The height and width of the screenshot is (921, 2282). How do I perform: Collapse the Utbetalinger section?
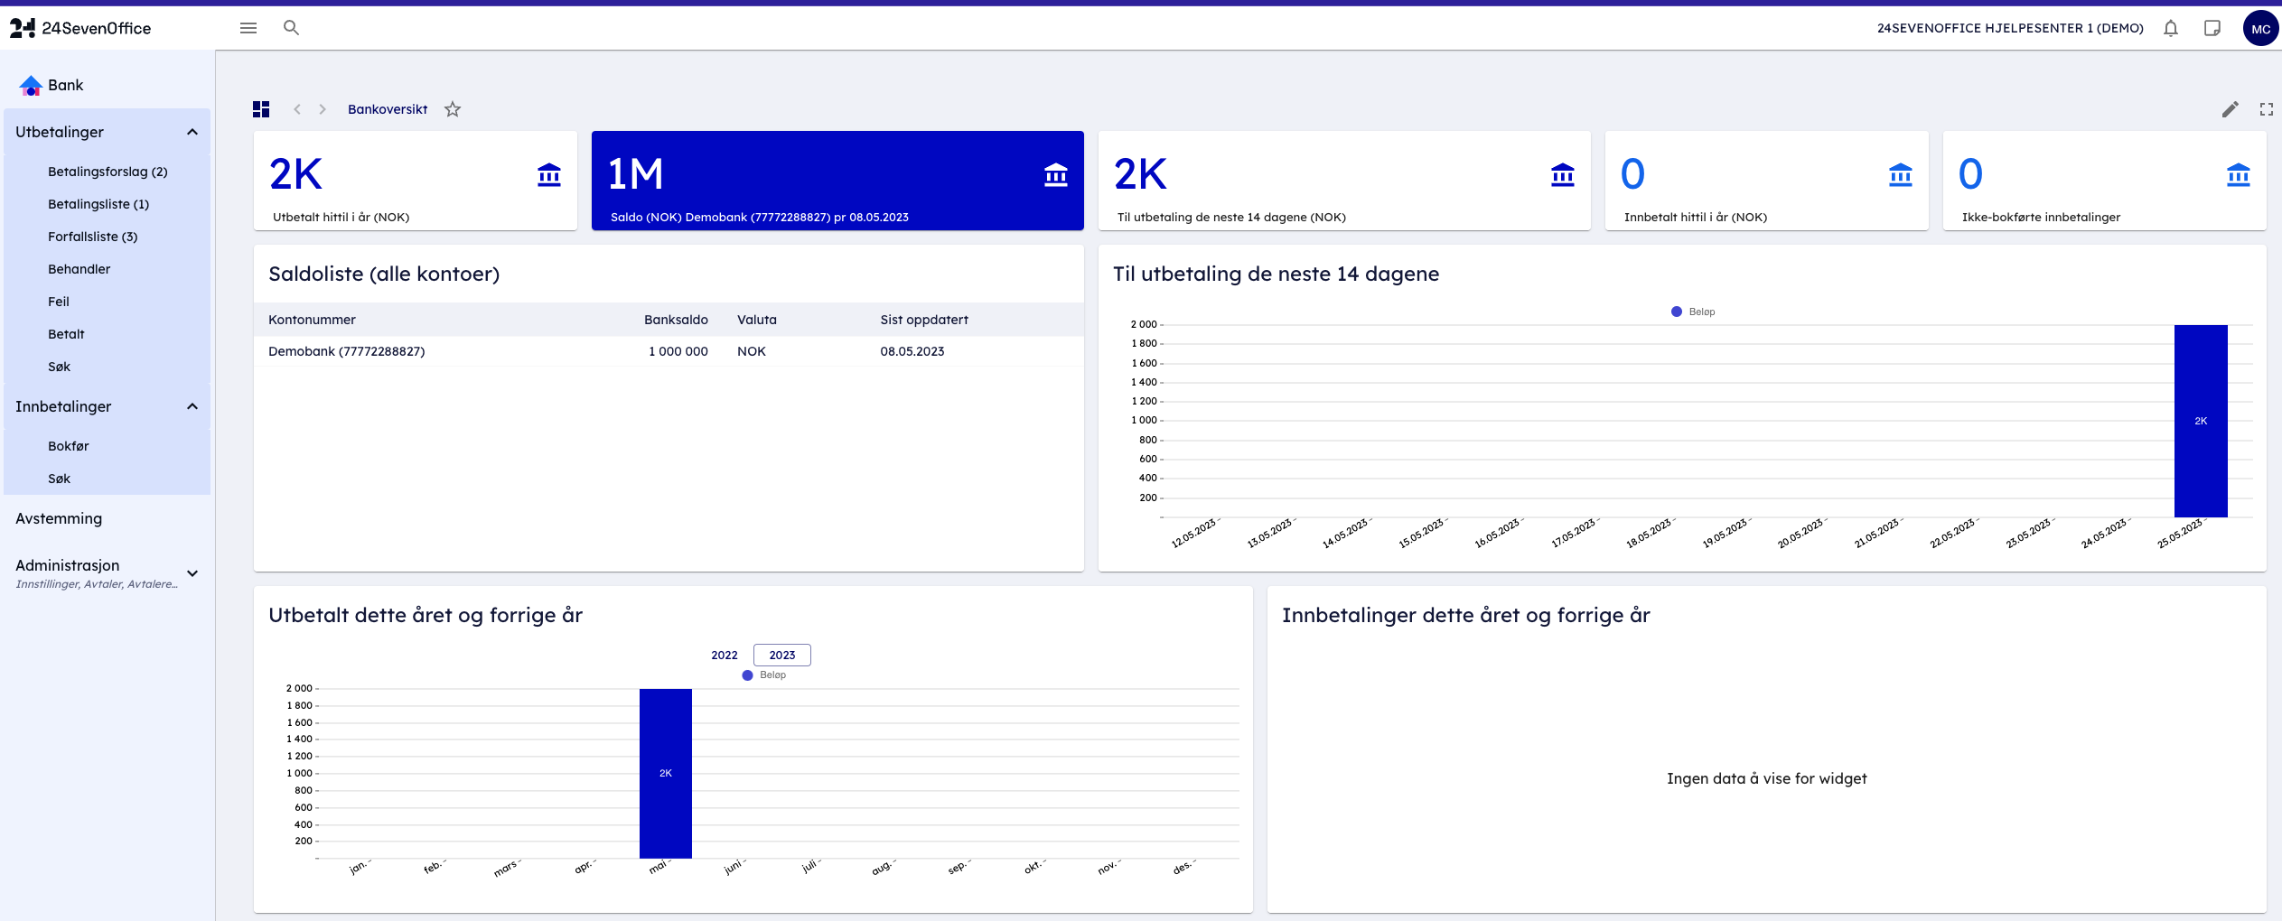(x=192, y=132)
